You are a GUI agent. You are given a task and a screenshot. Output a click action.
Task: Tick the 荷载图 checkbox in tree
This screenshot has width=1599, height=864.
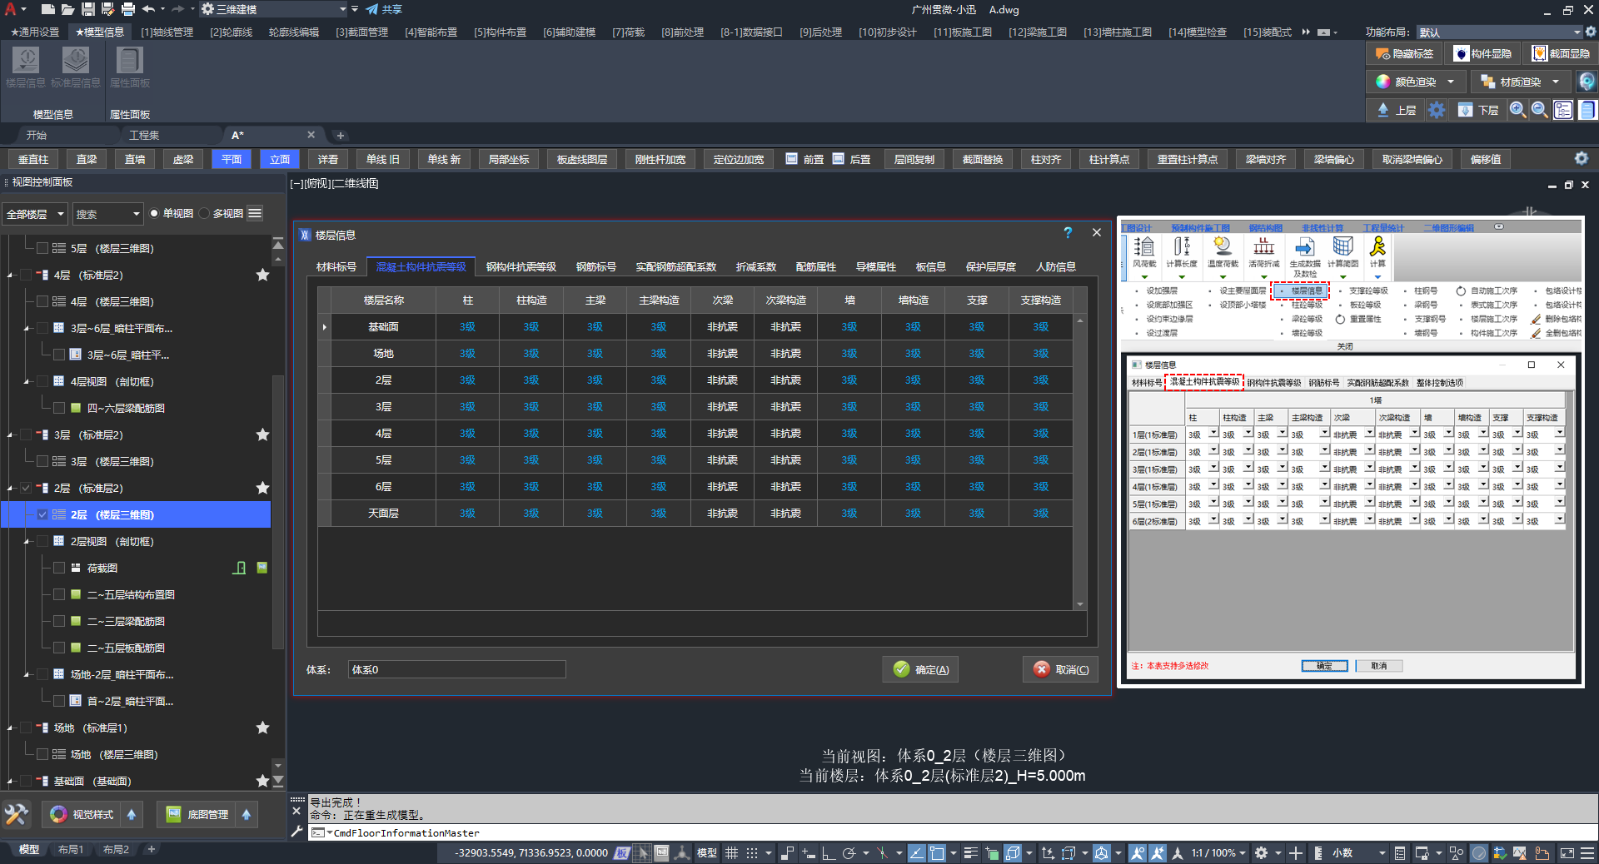tap(59, 568)
